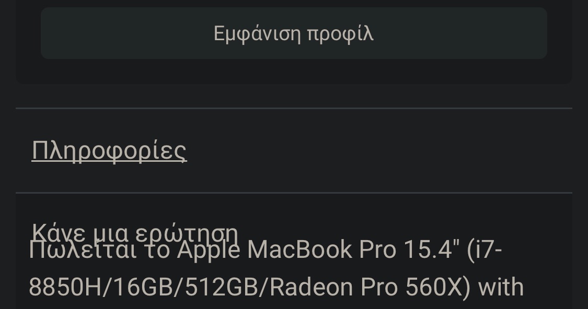The height and width of the screenshot is (309, 588).
Task: Open the Εμφάνιση προφίλ button
Action: pyautogui.click(x=294, y=33)
